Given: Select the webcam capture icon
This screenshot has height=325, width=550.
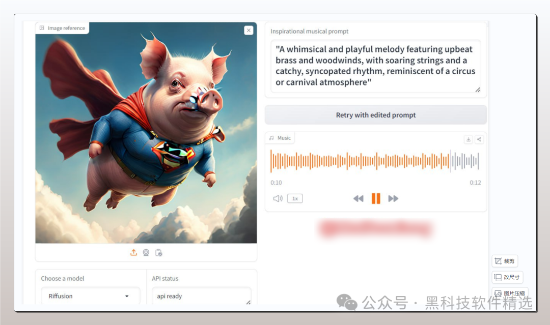Looking at the screenshot, I should 146,252.
